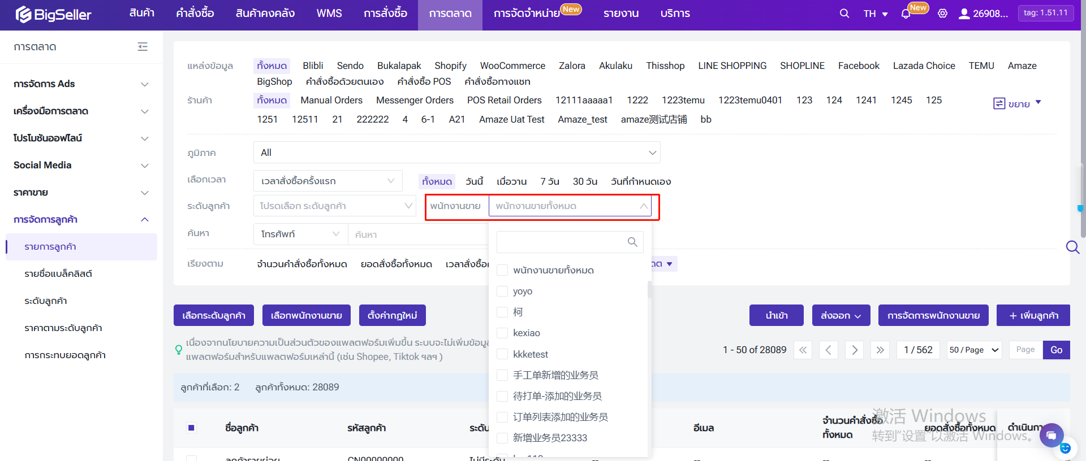Open the 50 / Page size dropdown
1086x461 pixels.
(x=974, y=350)
